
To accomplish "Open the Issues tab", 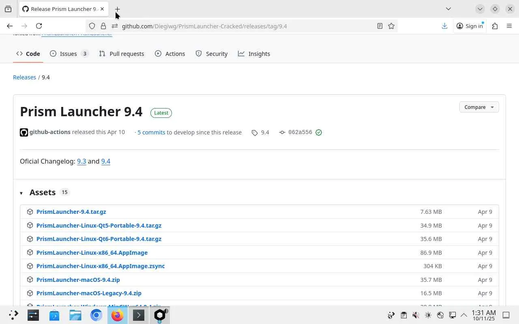I will (x=69, y=54).
